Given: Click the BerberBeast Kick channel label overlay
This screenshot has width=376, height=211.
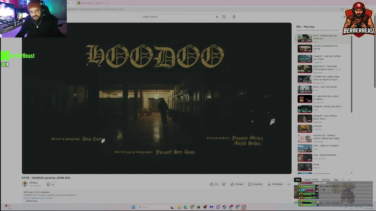Looking at the screenshot, I should pos(18,56).
